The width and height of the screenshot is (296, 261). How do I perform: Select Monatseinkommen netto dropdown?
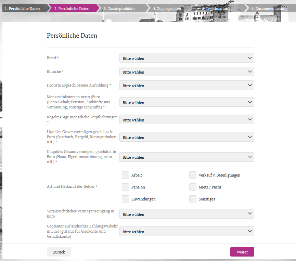[x=186, y=102]
